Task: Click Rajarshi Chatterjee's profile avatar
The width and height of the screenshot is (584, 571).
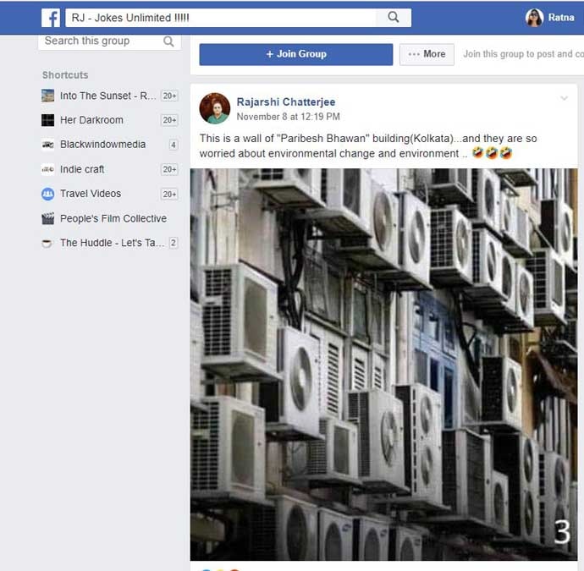Action: pos(215,108)
